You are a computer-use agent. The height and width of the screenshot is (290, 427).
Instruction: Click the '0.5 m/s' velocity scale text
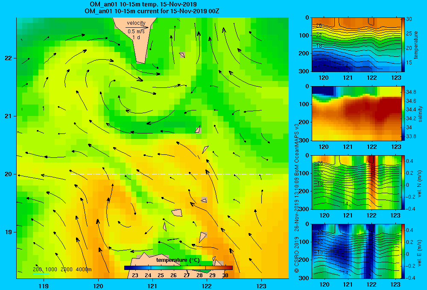point(136,32)
